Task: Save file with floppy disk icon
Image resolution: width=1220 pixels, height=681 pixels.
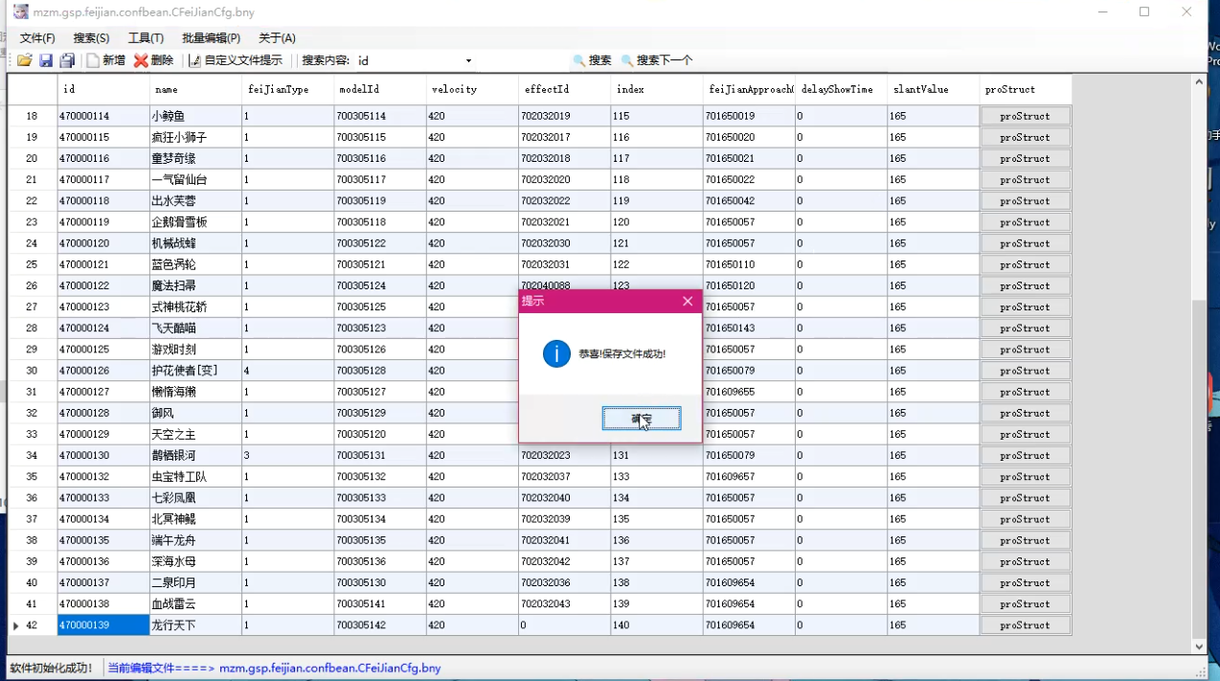Action: [46, 60]
